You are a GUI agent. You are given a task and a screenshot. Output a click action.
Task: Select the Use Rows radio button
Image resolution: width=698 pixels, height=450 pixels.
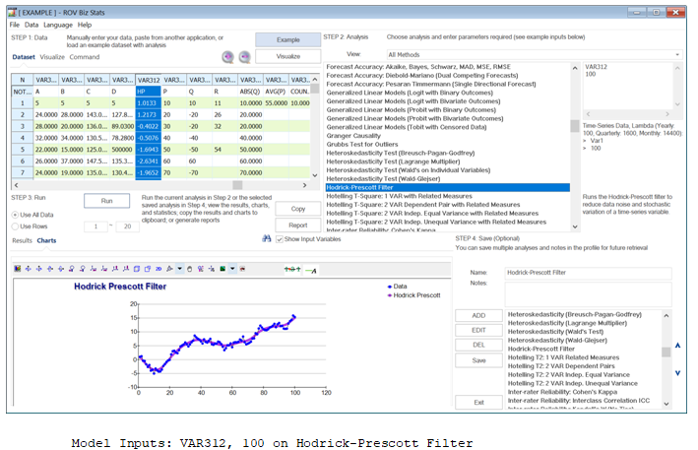[15, 226]
